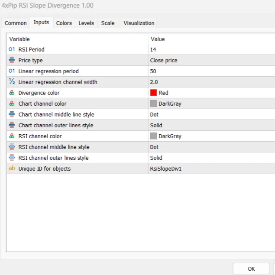The width and height of the screenshot is (275, 275).
Task: Click the color icon beside Divergence color
Action: 12,93
